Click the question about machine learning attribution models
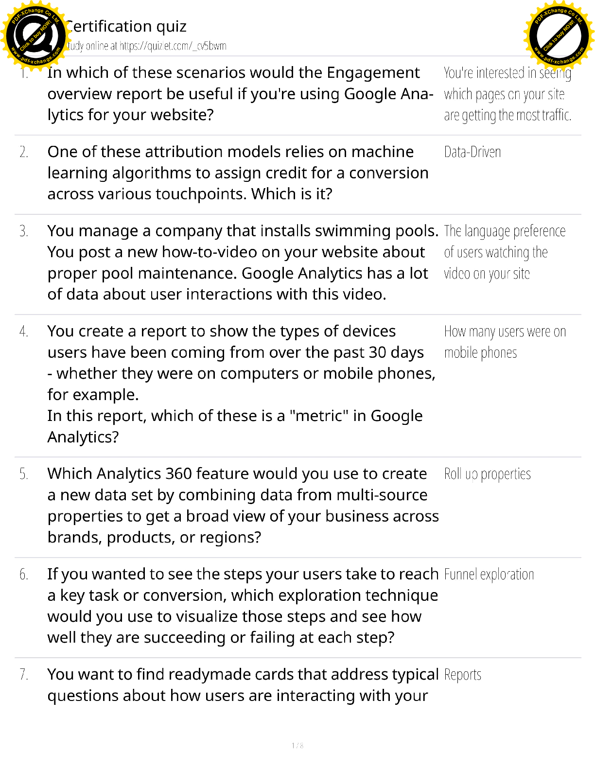This screenshot has width=595, height=770. (237, 173)
